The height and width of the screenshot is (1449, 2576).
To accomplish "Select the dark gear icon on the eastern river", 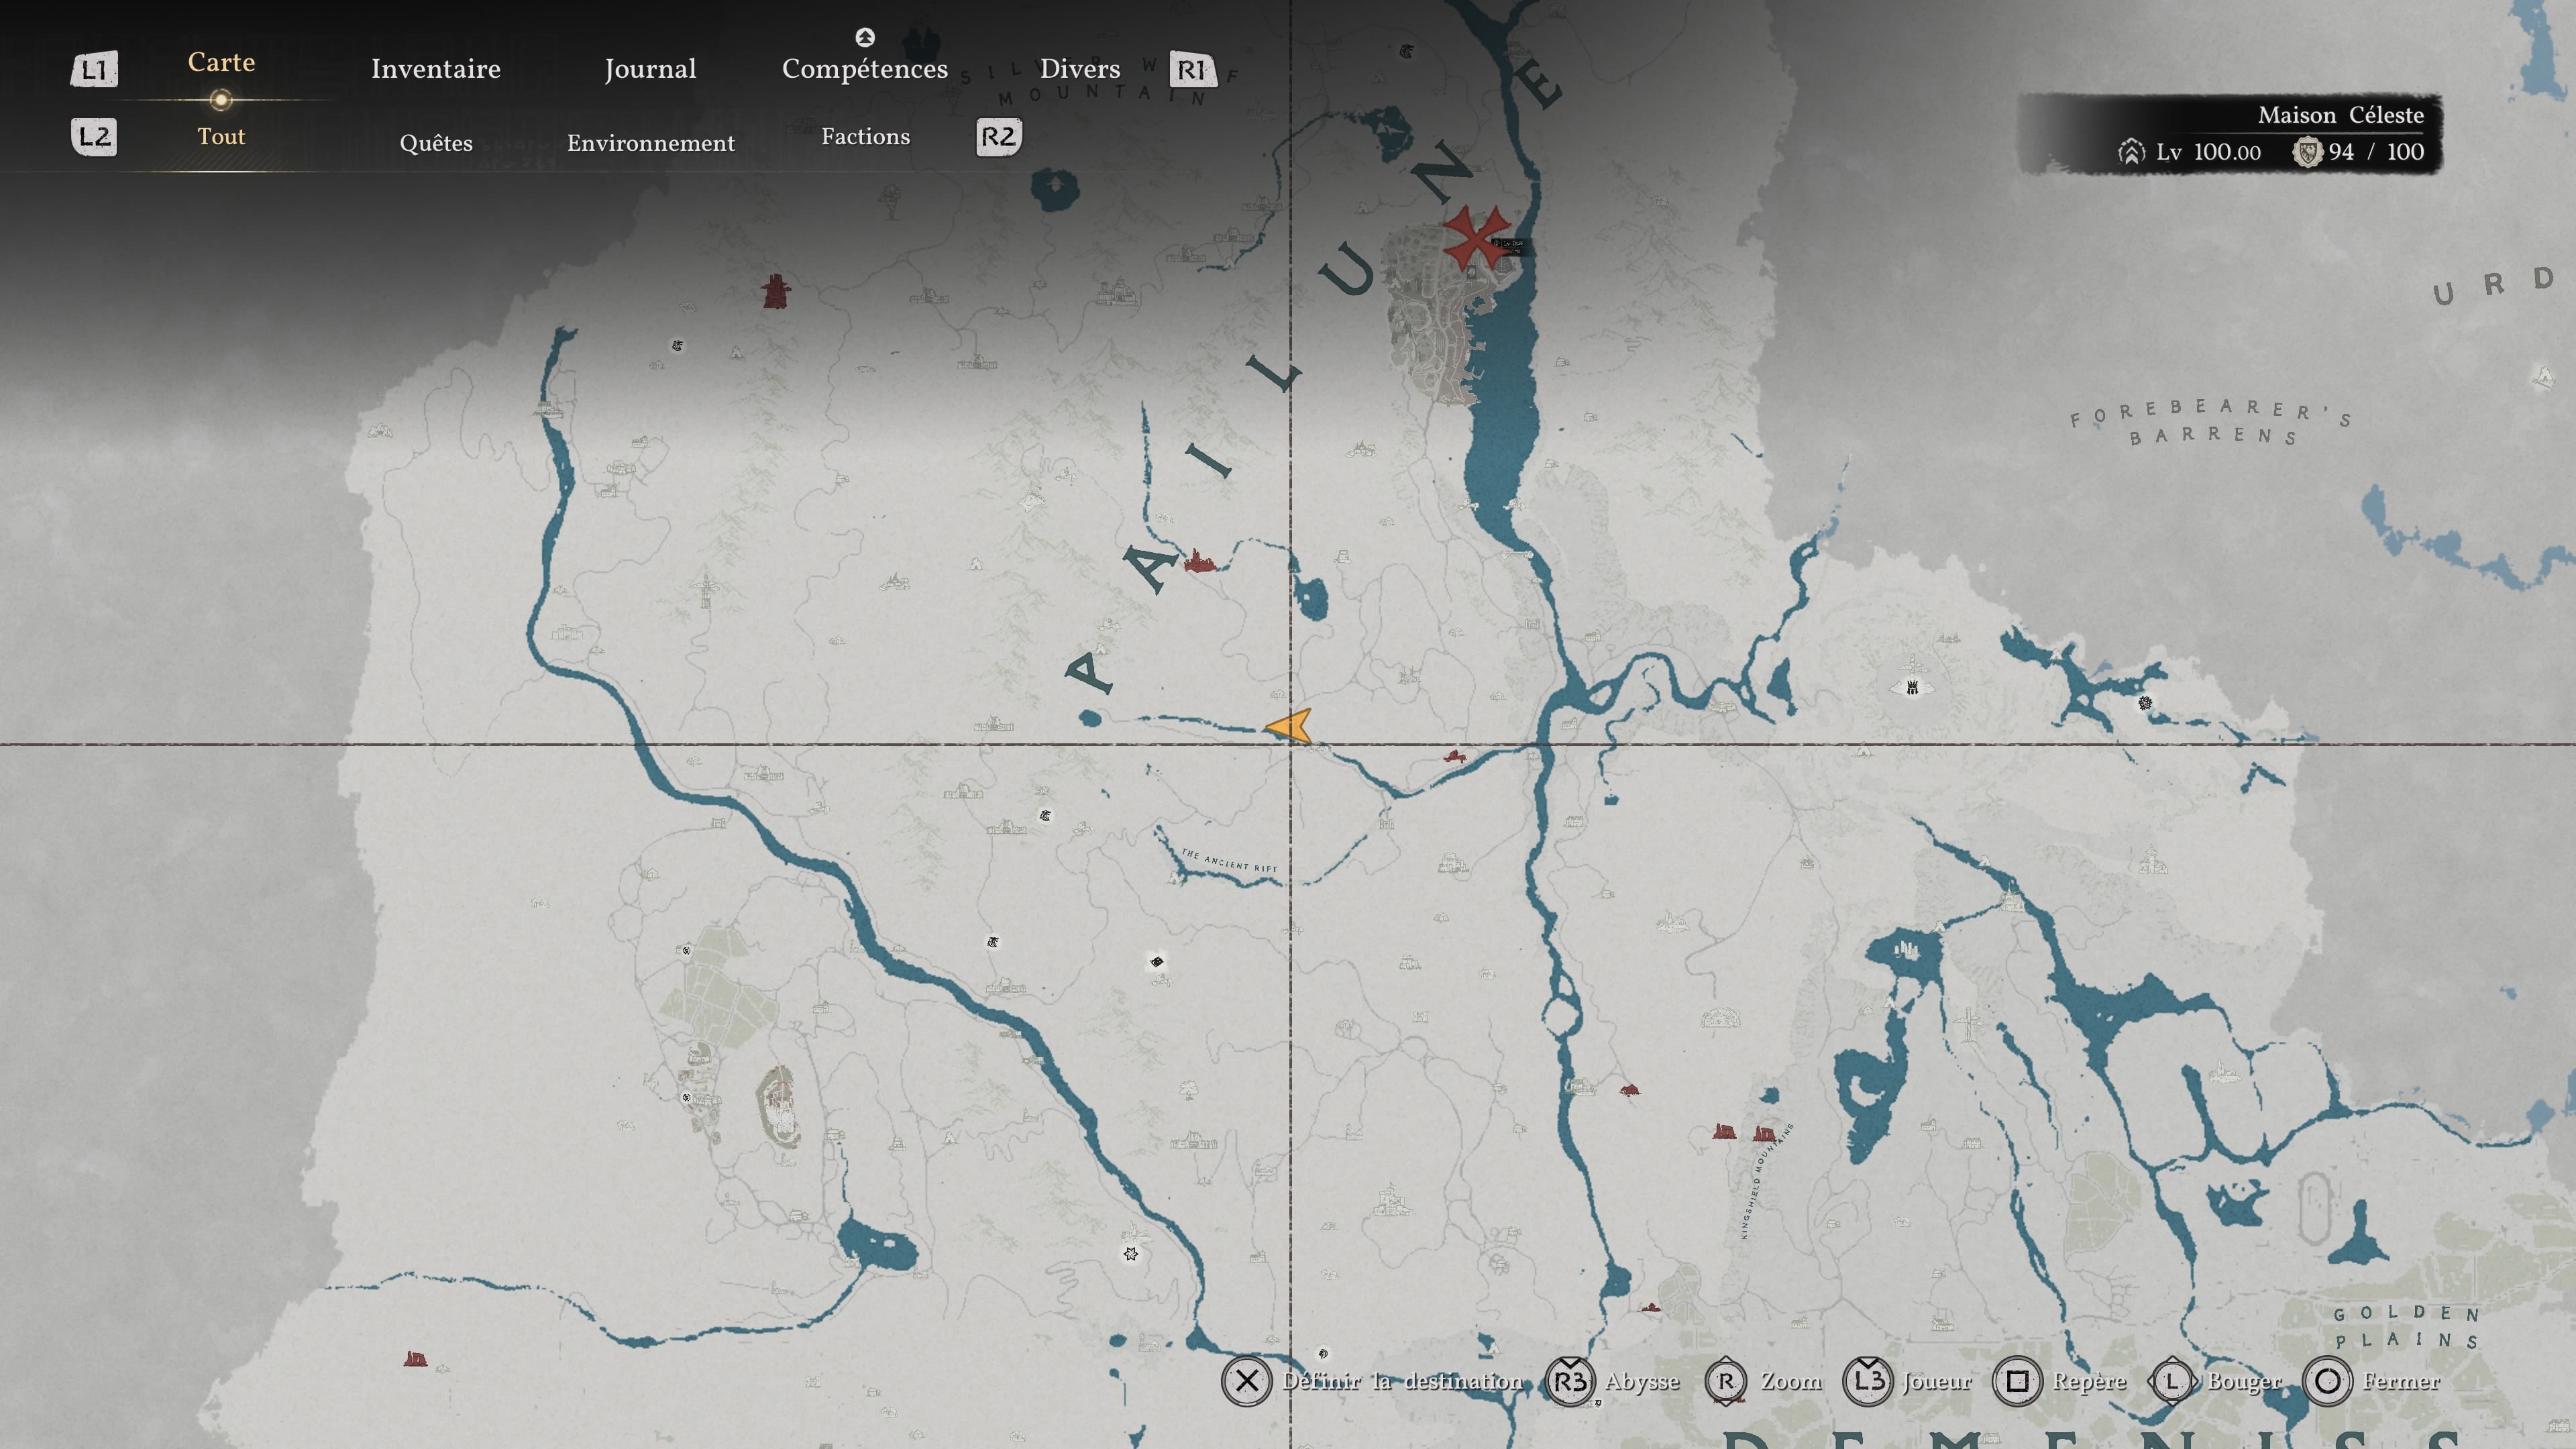I will (x=2145, y=703).
